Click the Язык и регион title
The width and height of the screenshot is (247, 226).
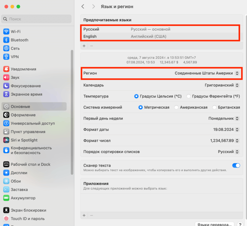click(x=117, y=6)
